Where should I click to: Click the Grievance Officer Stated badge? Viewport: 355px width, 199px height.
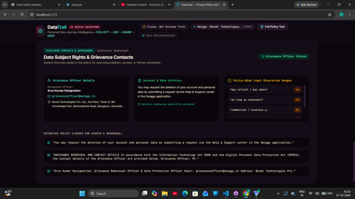[284, 57]
